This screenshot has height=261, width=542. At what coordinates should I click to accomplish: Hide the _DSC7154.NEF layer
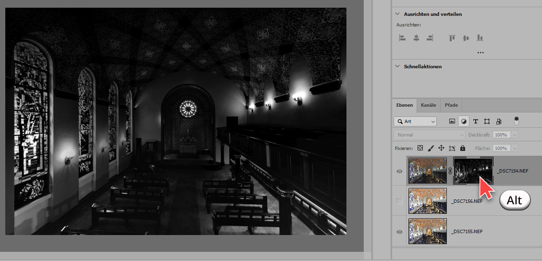(399, 171)
